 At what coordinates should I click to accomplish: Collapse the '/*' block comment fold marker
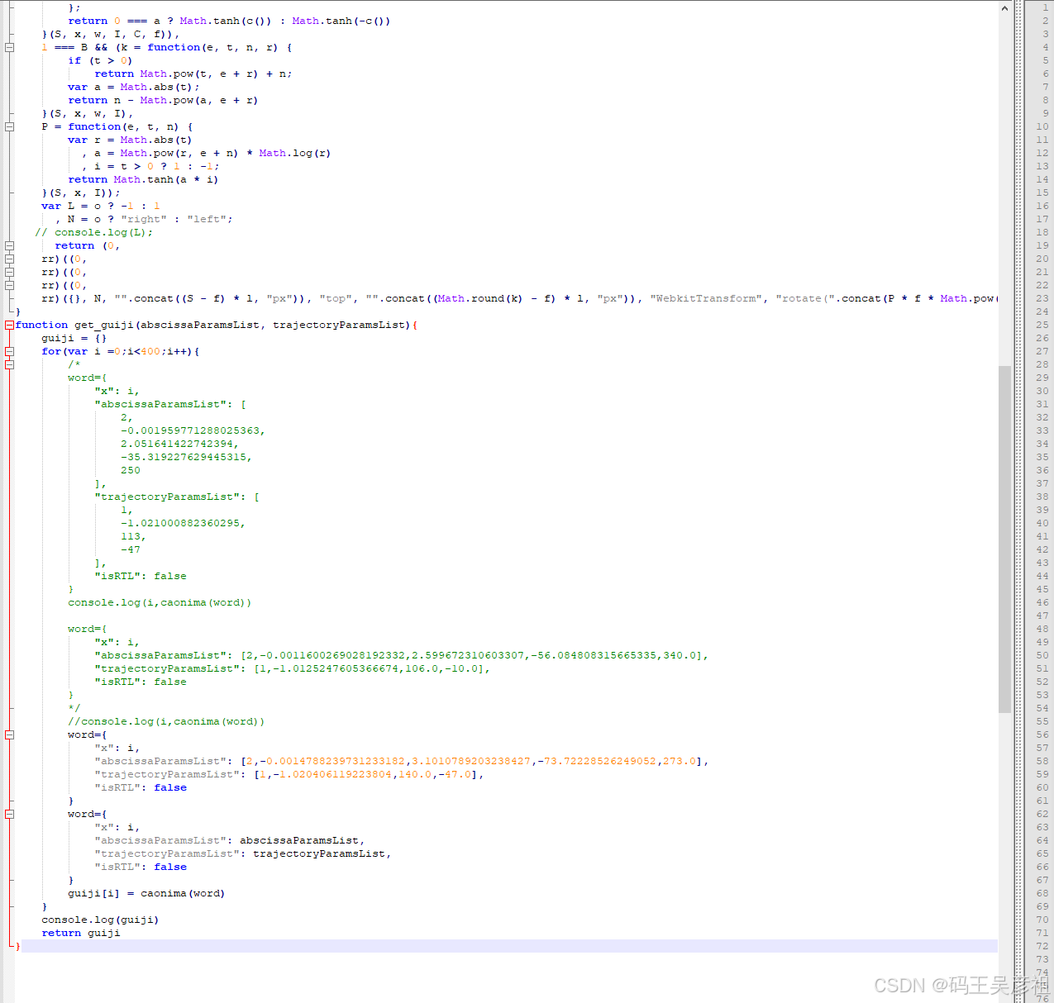tap(9, 364)
